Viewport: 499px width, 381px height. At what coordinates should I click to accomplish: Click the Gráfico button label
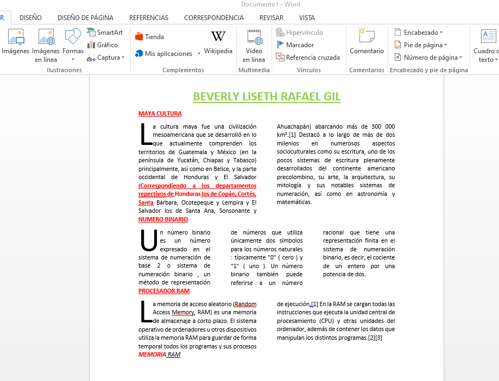click(x=108, y=45)
